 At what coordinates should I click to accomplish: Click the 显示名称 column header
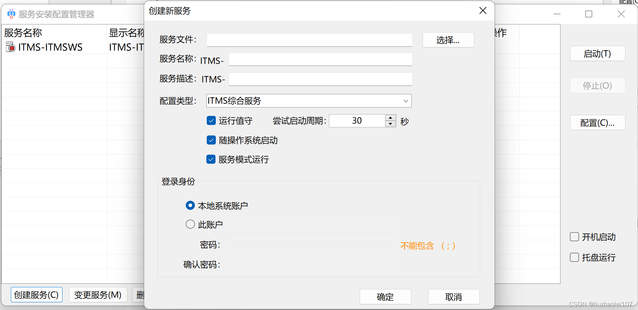(x=126, y=32)
